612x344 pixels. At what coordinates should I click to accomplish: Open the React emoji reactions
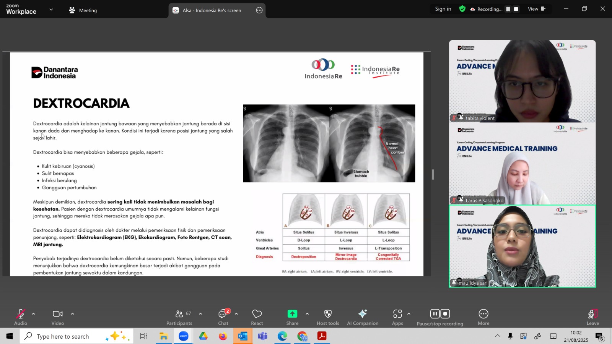click(257, 317)
